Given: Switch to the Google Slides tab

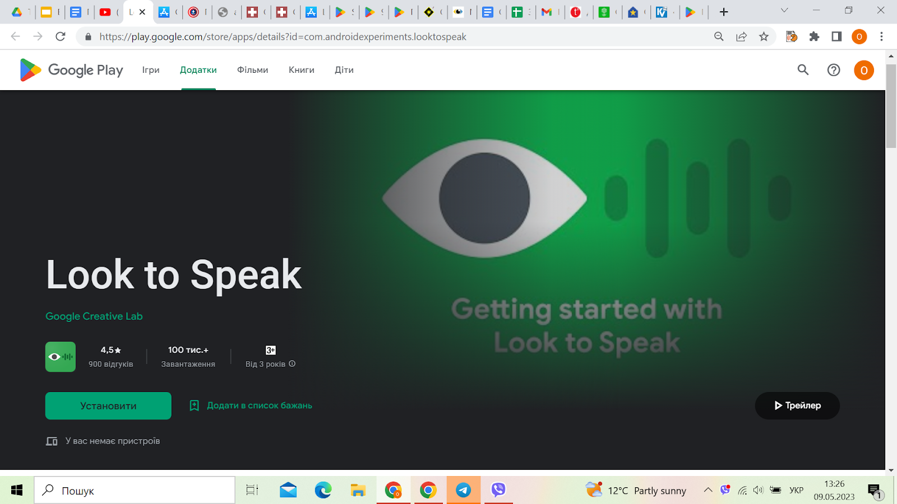Looking at the screenshot, I should [46, 12].
